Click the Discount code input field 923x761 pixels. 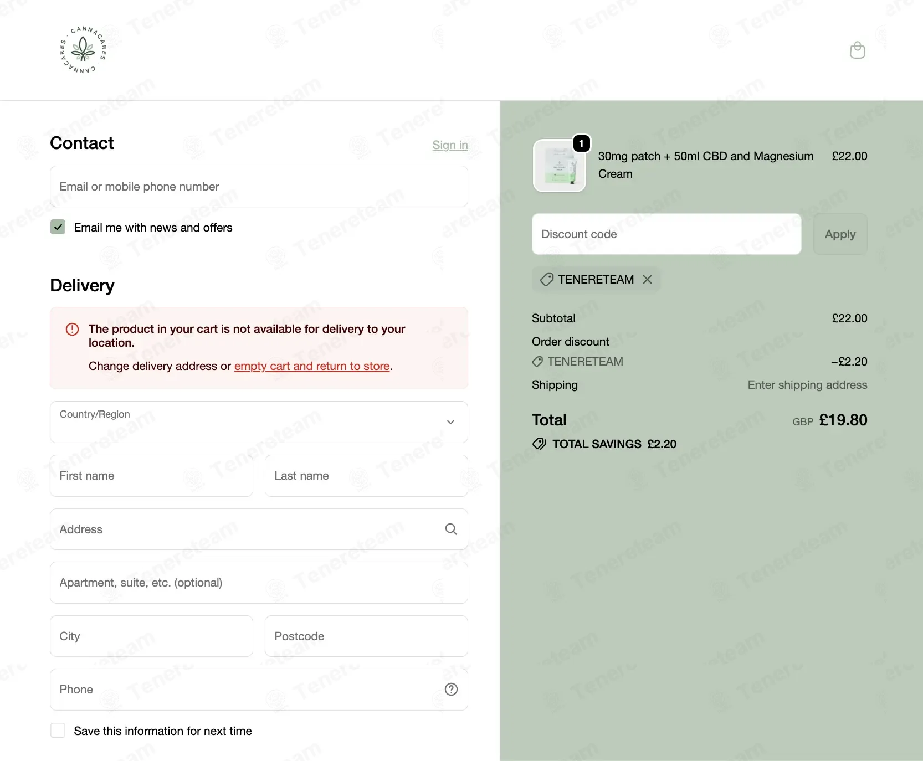click(666, 234)
